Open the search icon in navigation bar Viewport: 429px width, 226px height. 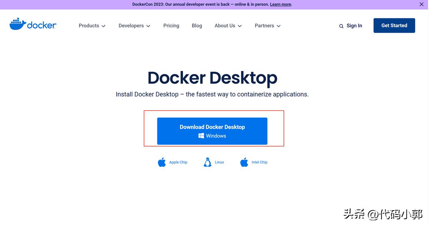coord(341,26)
